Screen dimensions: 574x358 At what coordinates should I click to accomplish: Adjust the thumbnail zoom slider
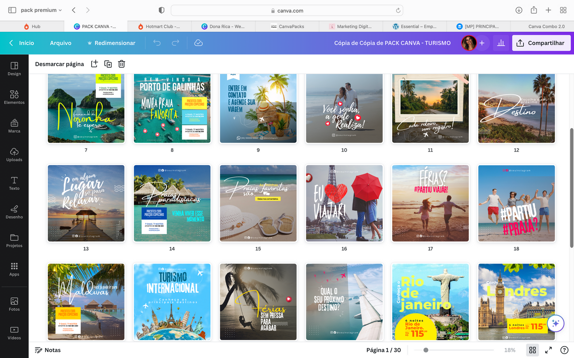[426, 350]
